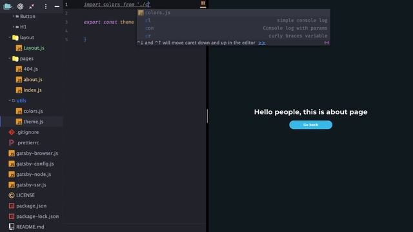
Task: Click the locate target icon
Action: coord(20,6)
